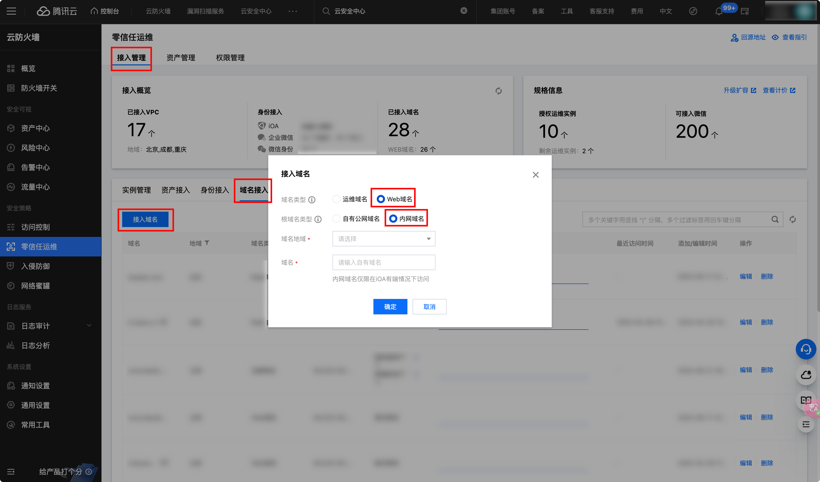This screenshot has height=482, width=820.
Task: Click the hamburger menu icon in top bar
Action: (11, 11)
